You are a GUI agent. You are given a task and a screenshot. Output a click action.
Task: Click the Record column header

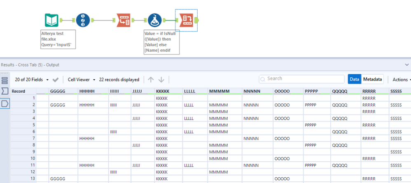click(x=23, y=91)
